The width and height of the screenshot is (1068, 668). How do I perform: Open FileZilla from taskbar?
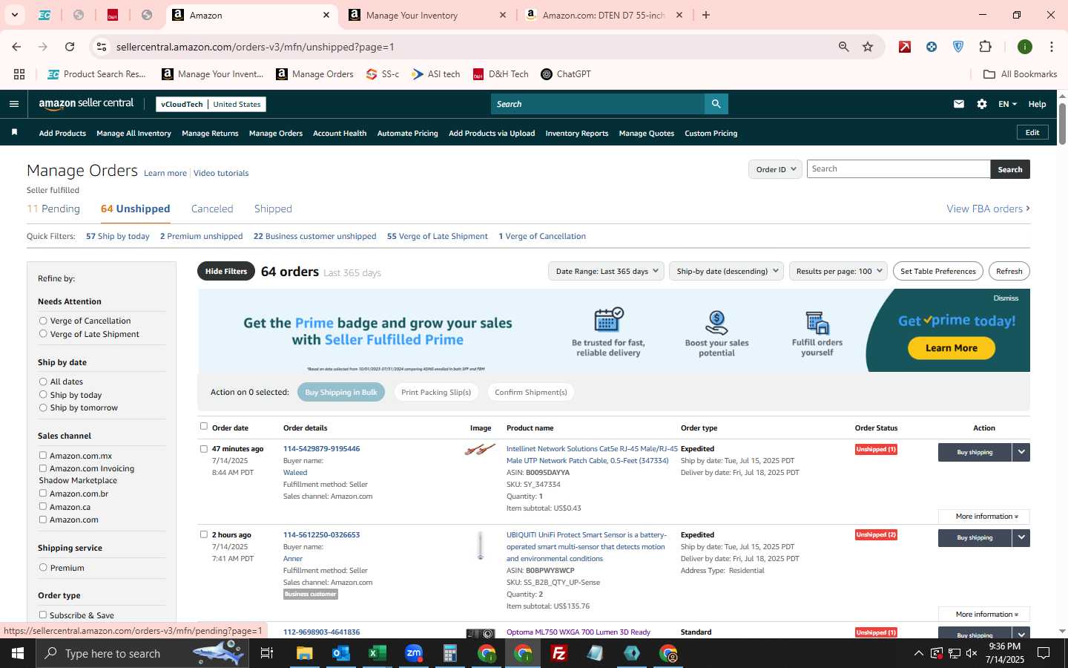point(559,653)
